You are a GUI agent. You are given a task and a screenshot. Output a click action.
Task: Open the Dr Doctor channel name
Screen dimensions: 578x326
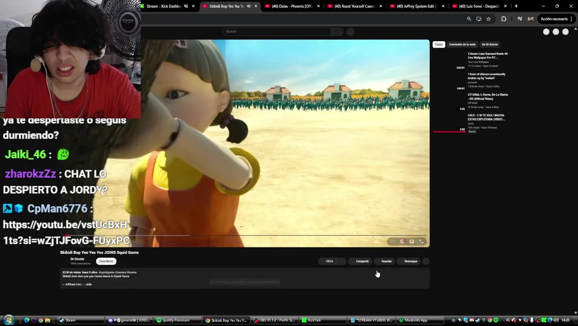[x=77, y=259]
